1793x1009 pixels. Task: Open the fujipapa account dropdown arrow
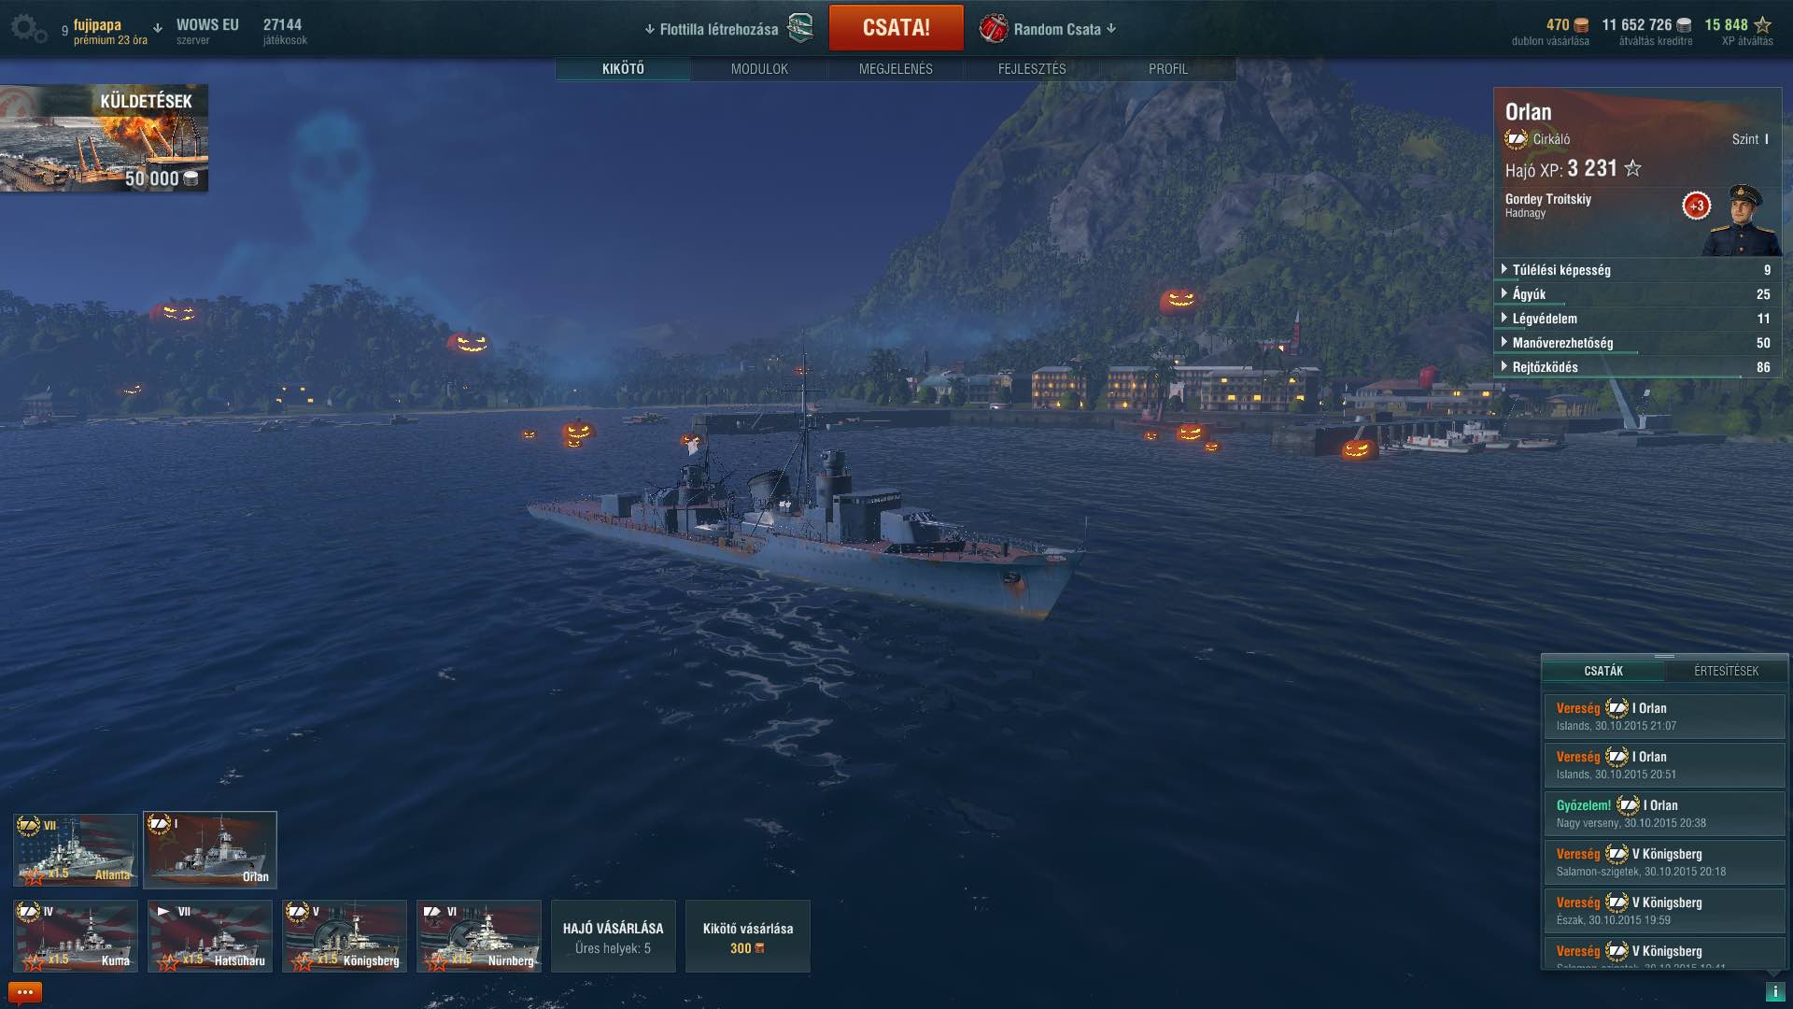(x=158, y=28)
